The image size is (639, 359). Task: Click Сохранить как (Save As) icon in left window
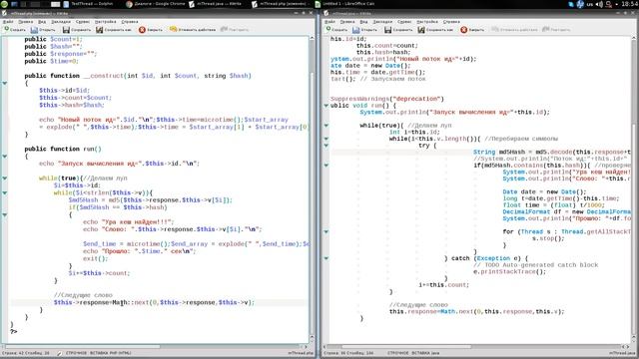[x=100, y=30]
